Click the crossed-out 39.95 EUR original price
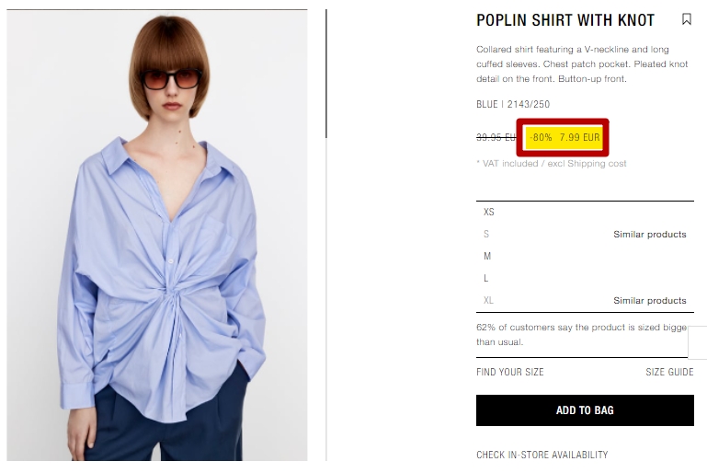Image resolution: width=707 pixels, height=473 pixels. (x=496, y=137)
